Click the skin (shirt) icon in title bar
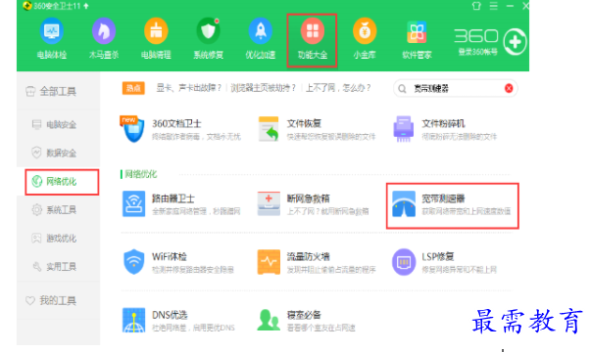Image resolution: width=591 pixels, height=352 pixels. click(x=476, y=6)
